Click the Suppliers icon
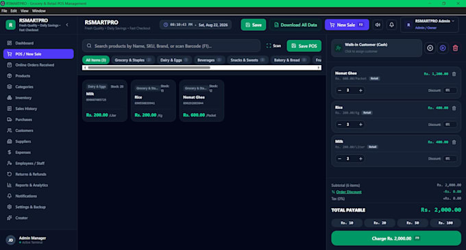The width and height of the screenshot is (466, 250). tap(10, 141)
